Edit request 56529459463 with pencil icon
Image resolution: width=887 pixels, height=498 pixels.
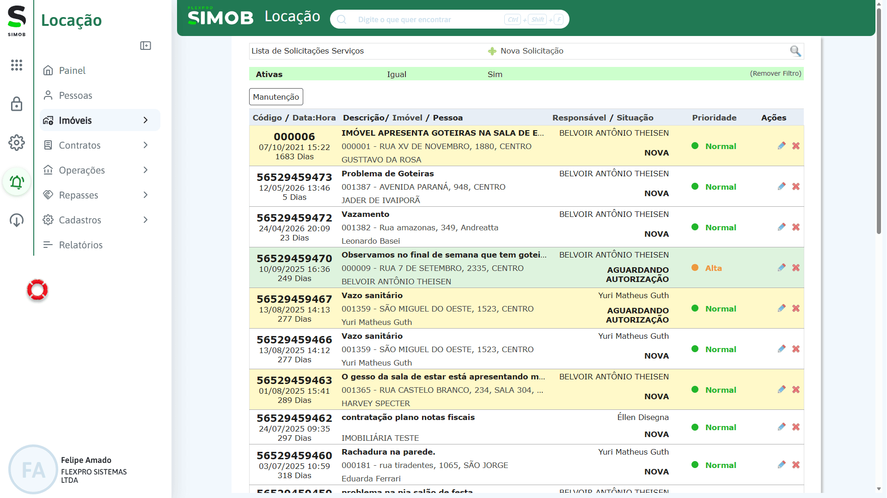(782, 390)
